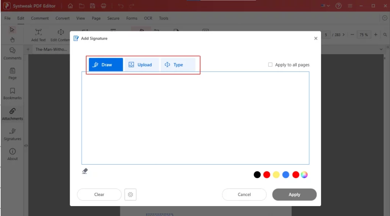Choose the yellow ink color swatch
390x216 pixels.
point(276,175)
